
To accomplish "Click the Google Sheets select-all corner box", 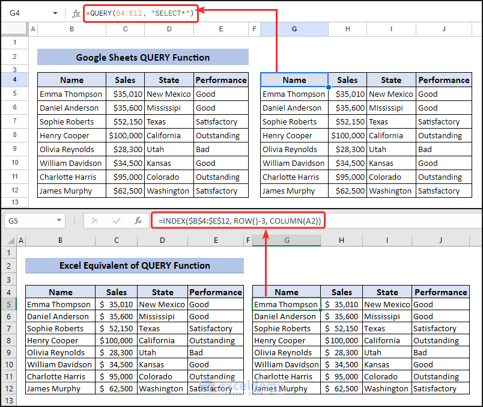I will [x=14, y=29].
